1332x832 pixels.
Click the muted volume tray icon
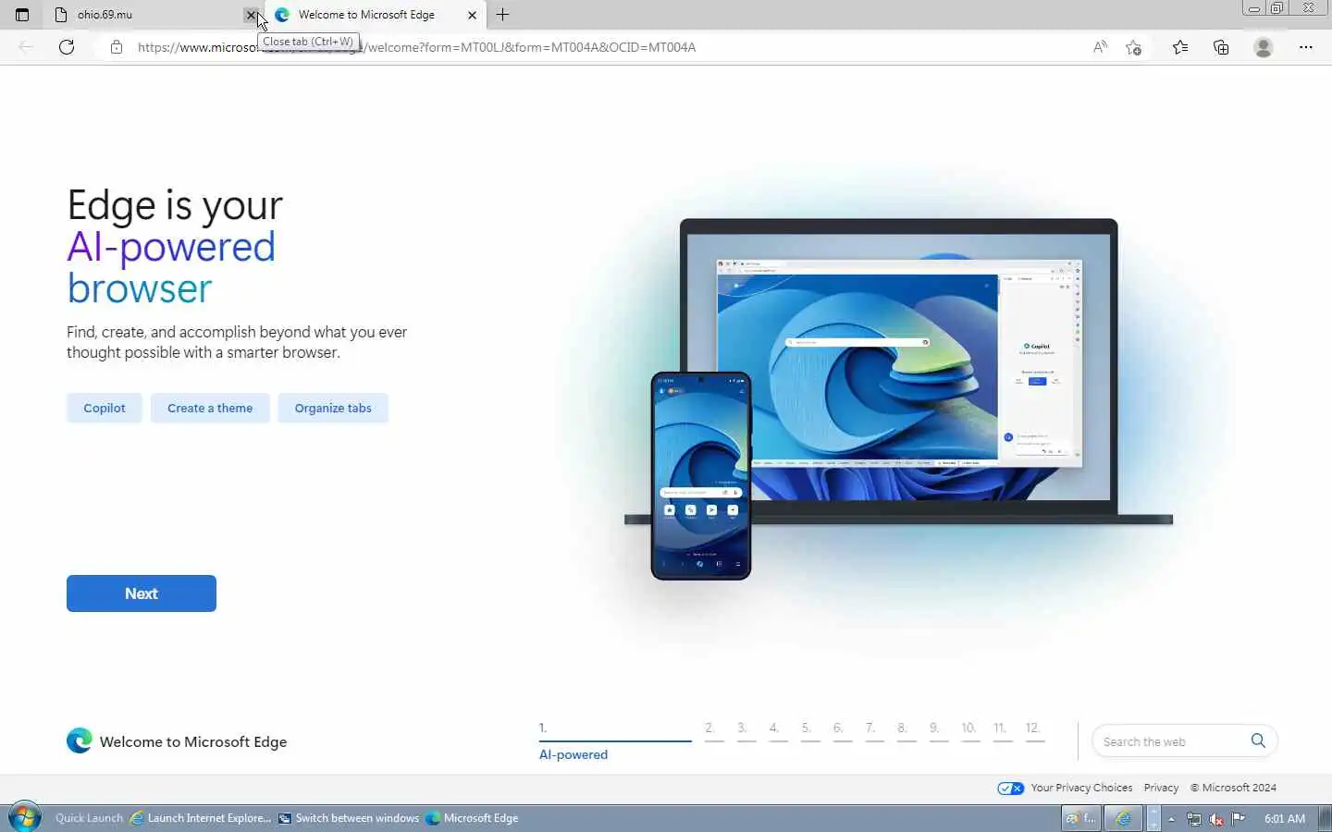click(1216, 819)
